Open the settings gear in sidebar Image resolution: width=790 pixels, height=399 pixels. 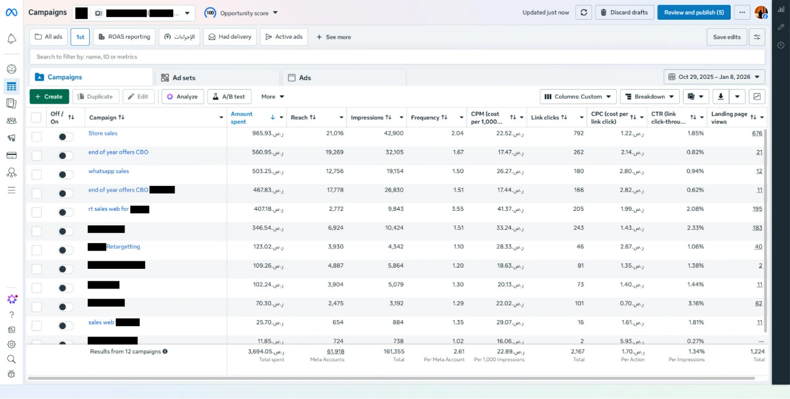pos(11,344)
